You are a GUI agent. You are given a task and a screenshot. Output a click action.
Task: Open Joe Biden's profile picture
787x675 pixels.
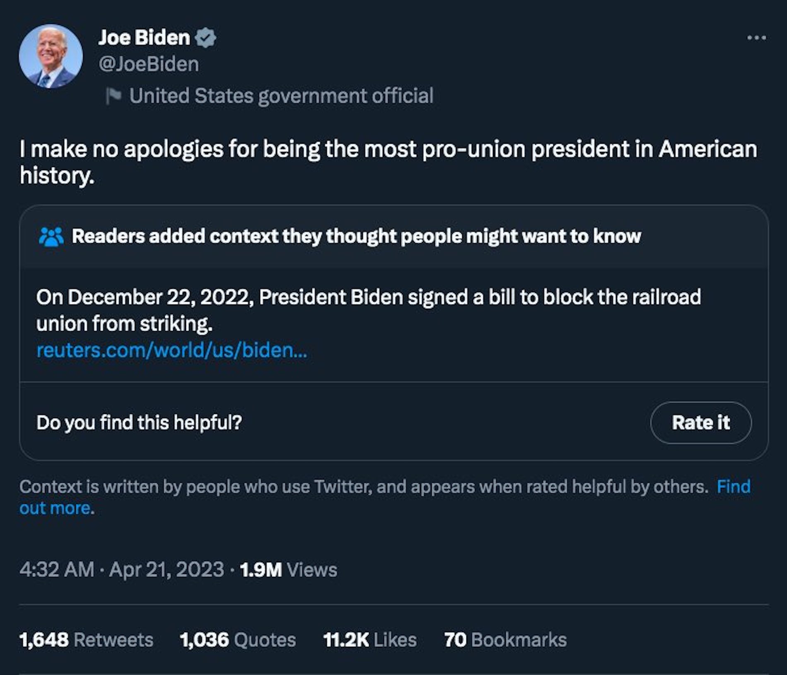[51, 56]
